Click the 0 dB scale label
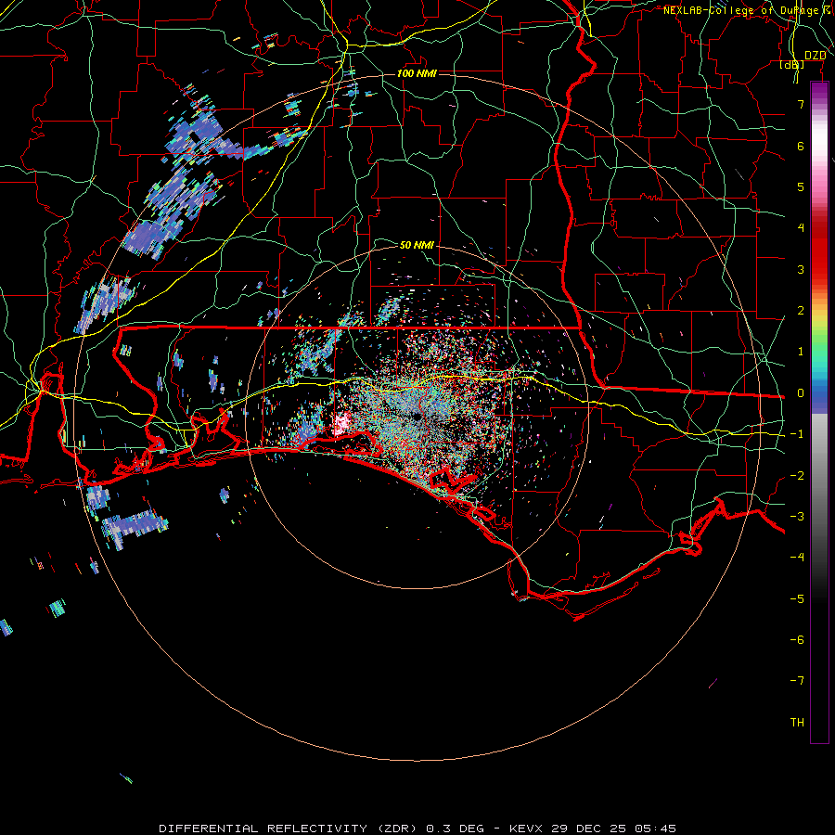This screenshot has height=835, width=835. (x=801, y=393)
